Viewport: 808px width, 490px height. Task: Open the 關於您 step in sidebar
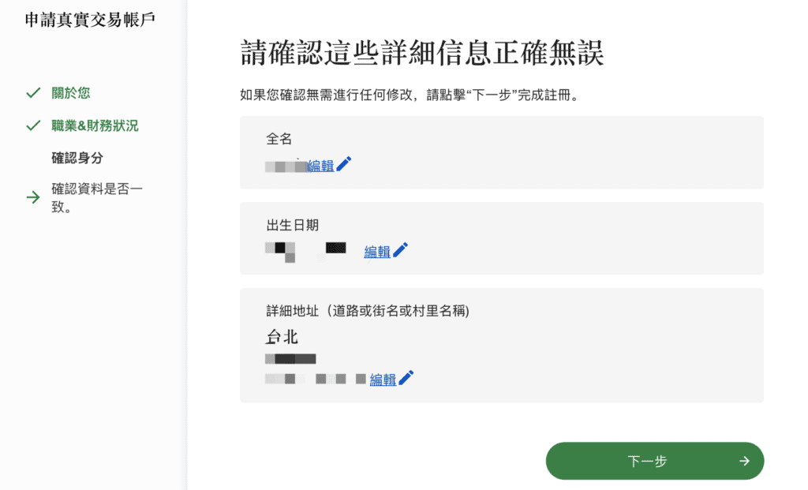[x=70, y=93]
